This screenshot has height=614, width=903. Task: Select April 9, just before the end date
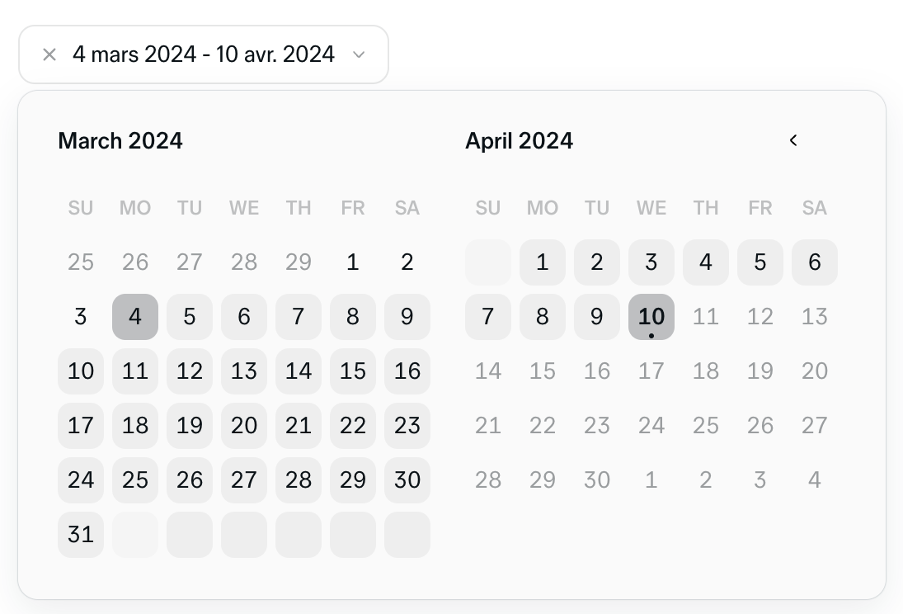[596, 316]
